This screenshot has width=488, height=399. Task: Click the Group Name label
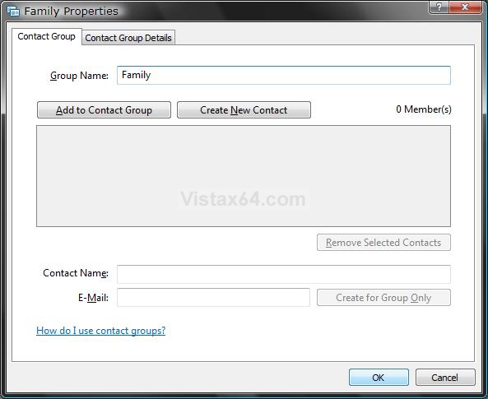(x=79, y=76)
